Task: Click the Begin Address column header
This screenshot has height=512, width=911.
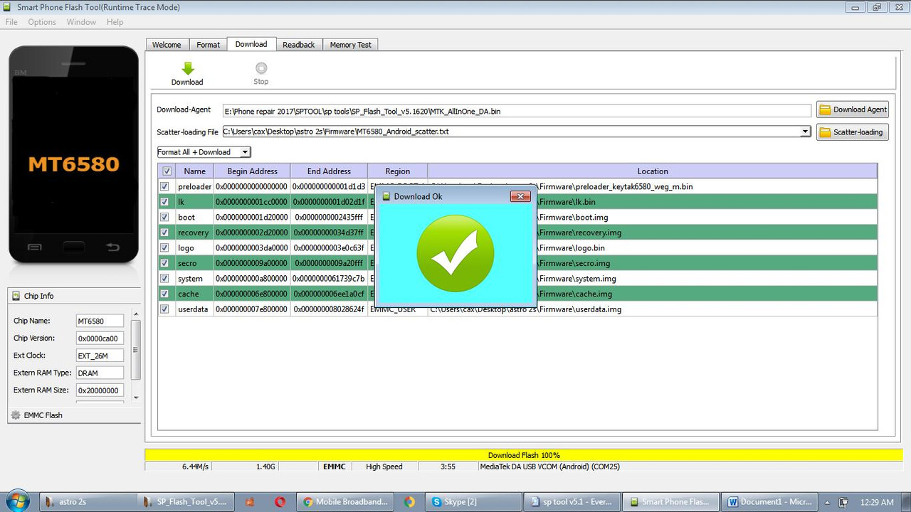Action: pyautogui.click(x=252, y=171)
